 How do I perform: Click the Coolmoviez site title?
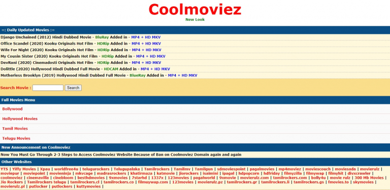coord(195,10)
